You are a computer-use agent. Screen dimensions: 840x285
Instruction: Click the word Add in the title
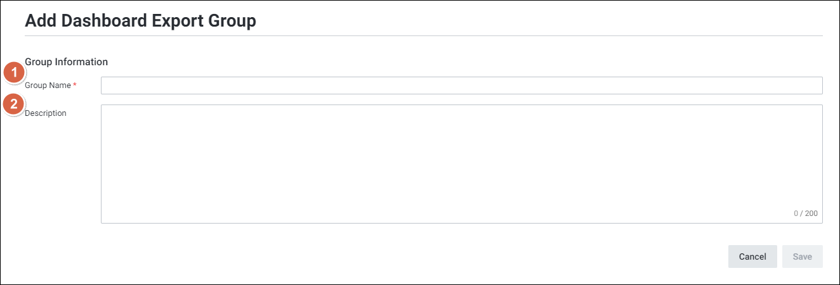[x=39, y=21]
